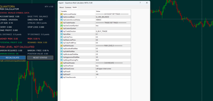The height and width of the screenshot is (101, 213).
Task: Click the InpExcellentRiskMax double type icon
Action: click(x=61, y=49)
